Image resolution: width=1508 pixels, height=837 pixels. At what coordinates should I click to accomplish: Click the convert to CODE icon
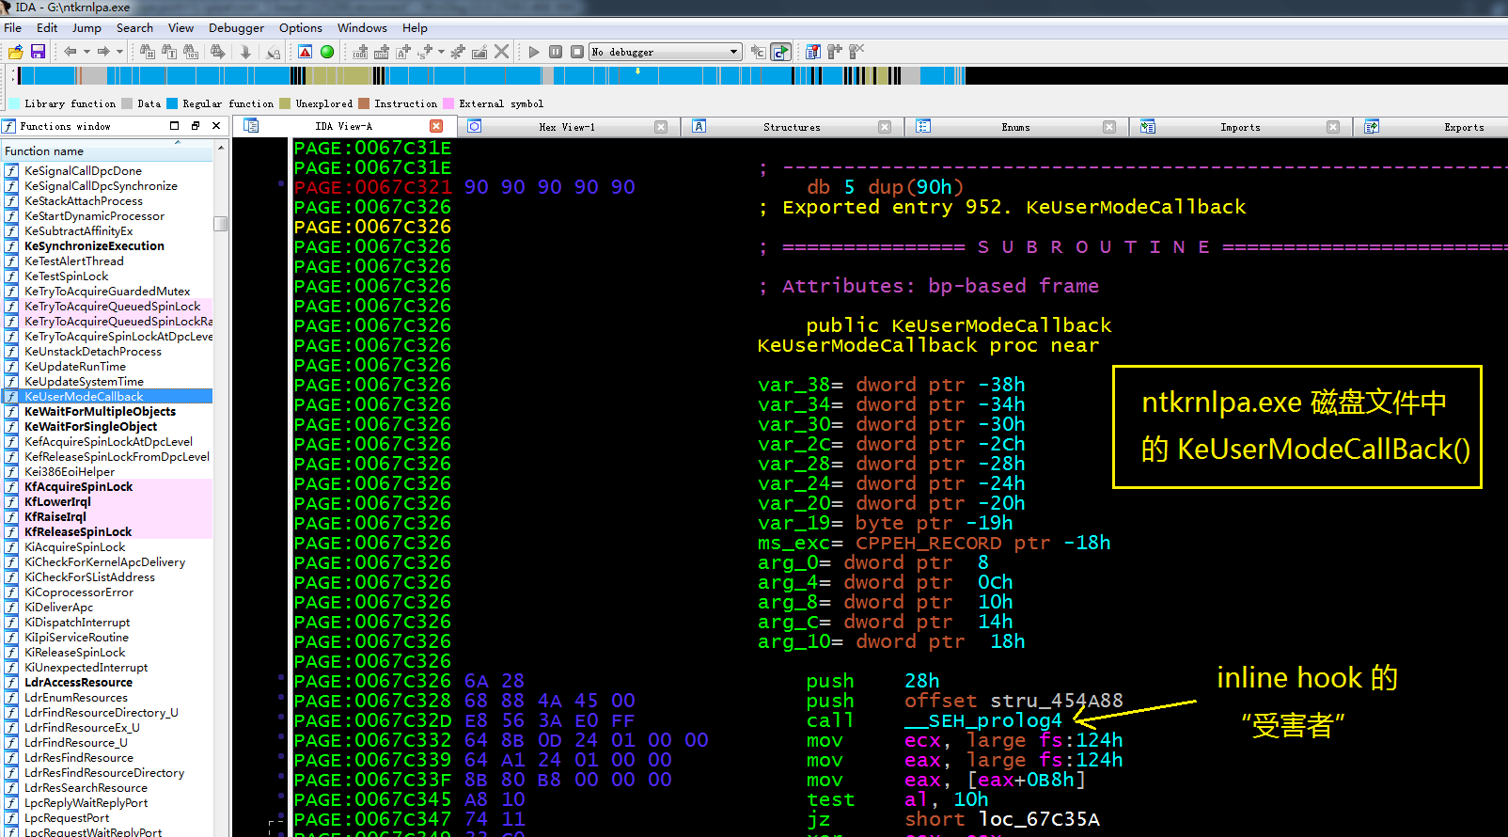pyautogui.click(x=360, y=52)
